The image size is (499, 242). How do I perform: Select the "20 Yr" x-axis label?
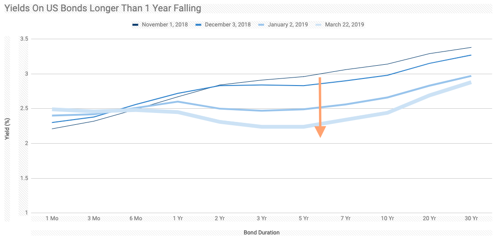pyautogui.click(x=429, y=218)
